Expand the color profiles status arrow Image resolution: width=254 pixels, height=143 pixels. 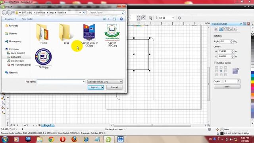pyautogui.click(x=105, y=133)
